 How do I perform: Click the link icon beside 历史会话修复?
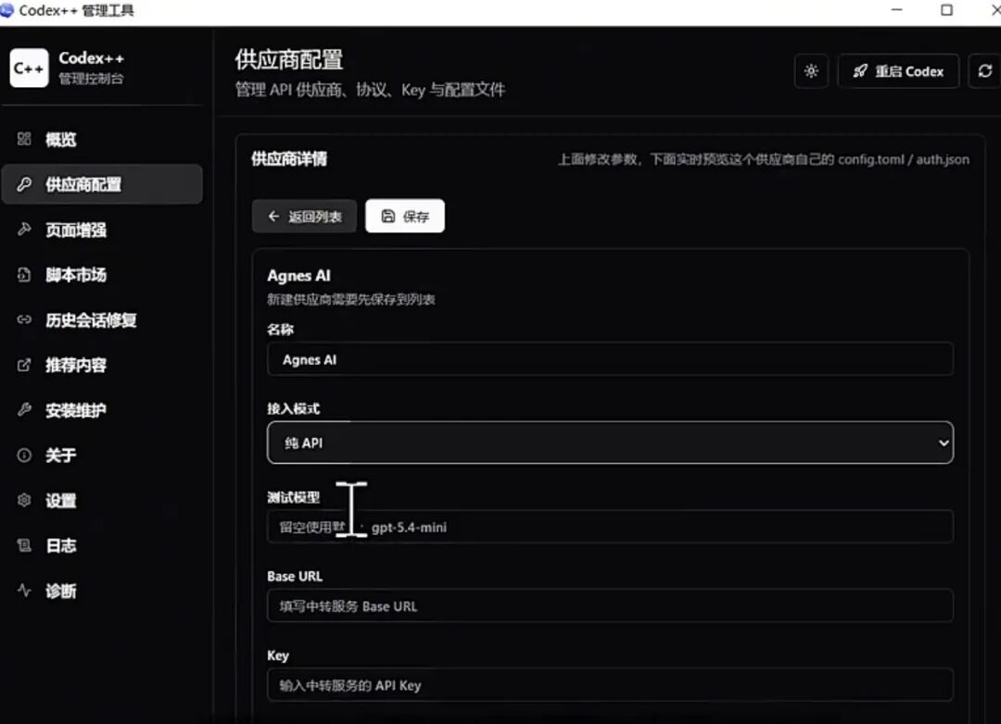24,319
